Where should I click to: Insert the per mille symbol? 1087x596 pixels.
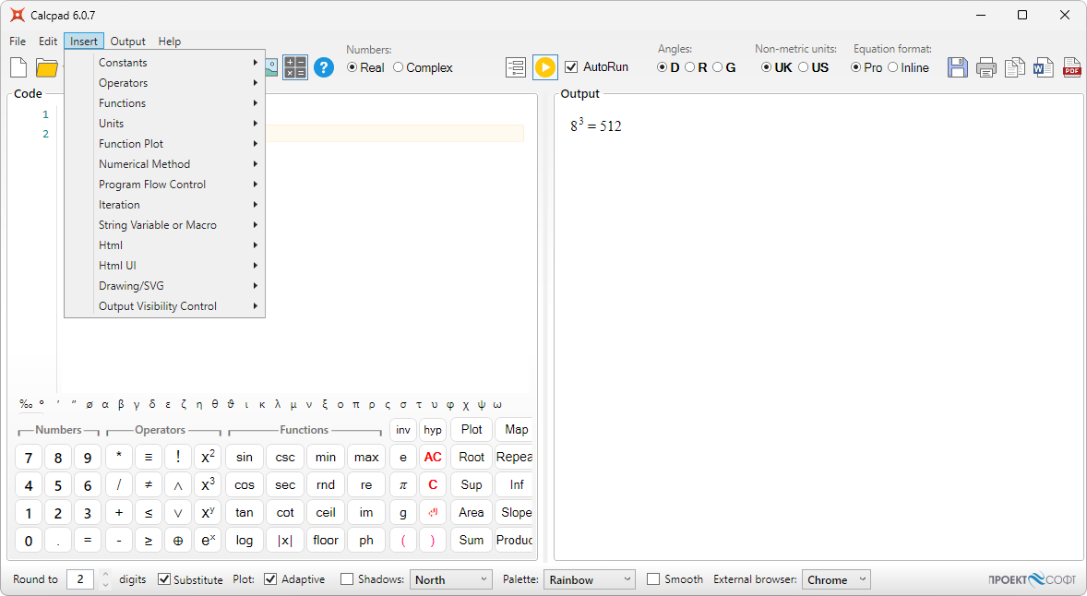tap(26, 404)
